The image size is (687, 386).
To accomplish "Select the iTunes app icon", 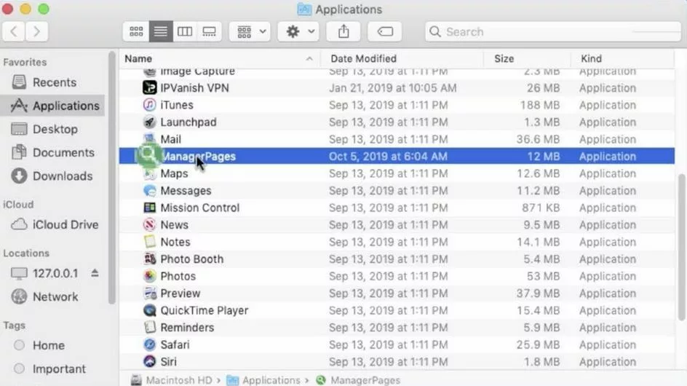I will (150, 105).
